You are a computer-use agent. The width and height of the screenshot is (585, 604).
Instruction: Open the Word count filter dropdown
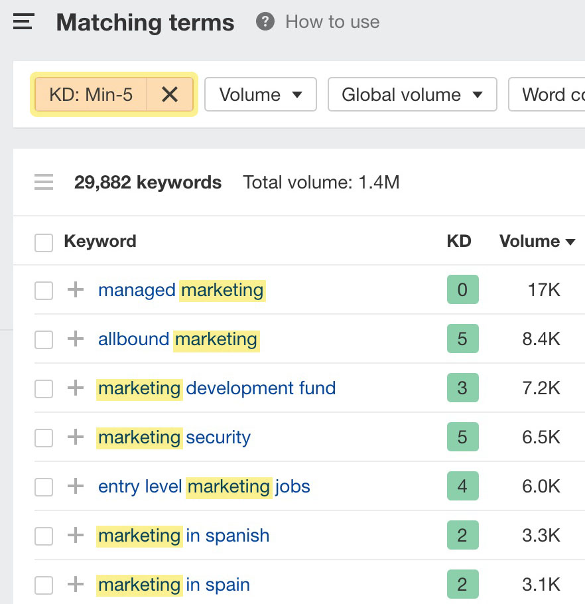tap(552, 95)
